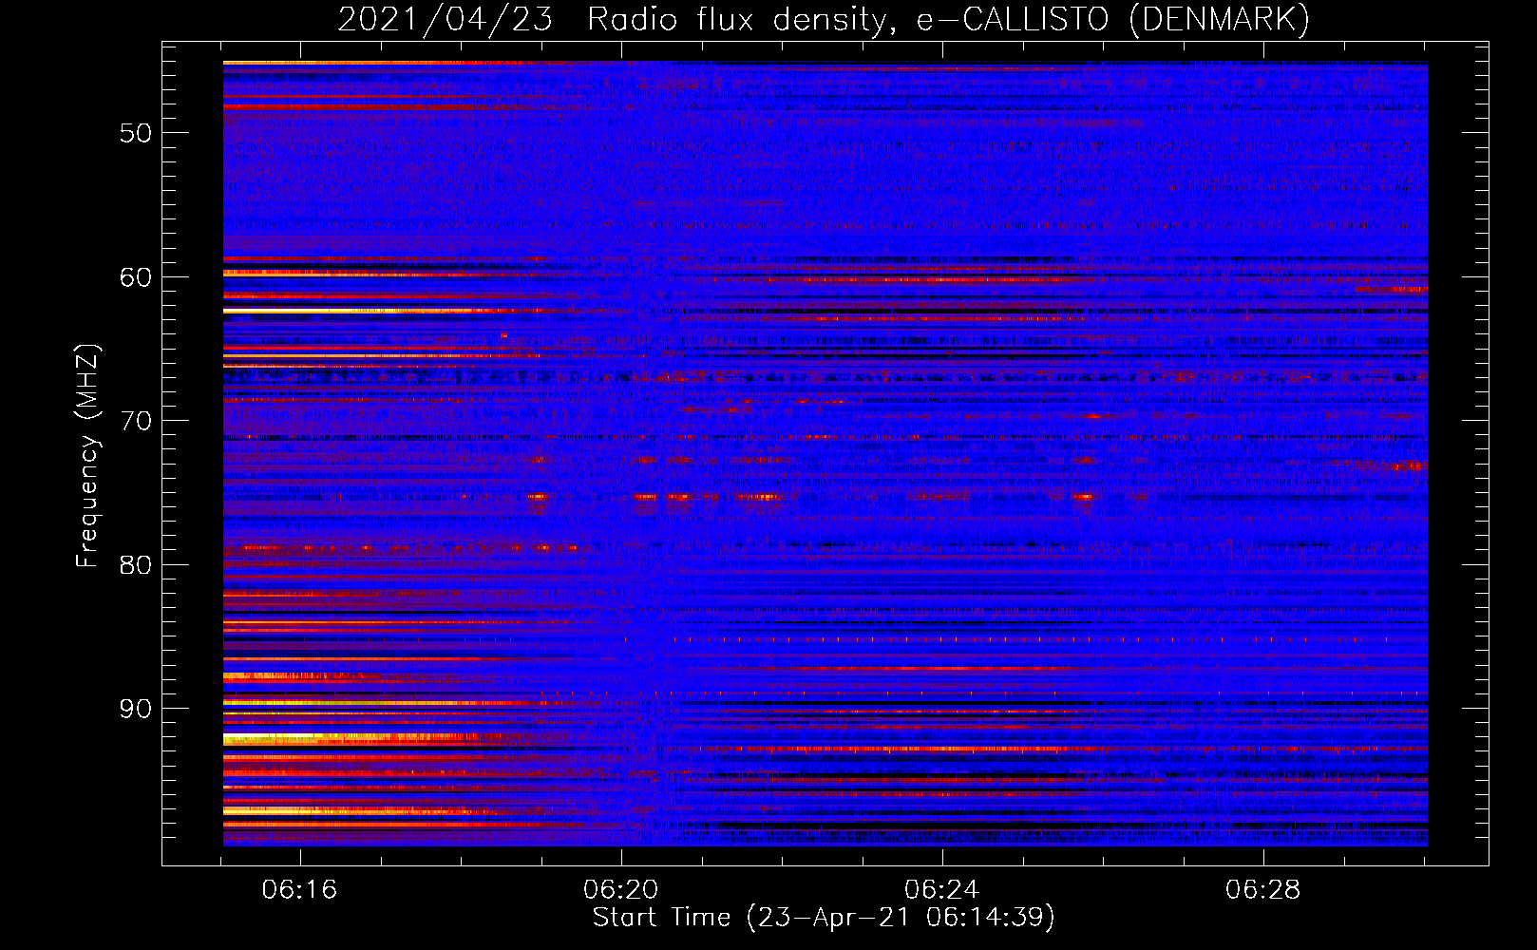Viewport: 1537px width, 950px height.
Task: Click the 60 frequency tick label
Action: click(136, 277)
